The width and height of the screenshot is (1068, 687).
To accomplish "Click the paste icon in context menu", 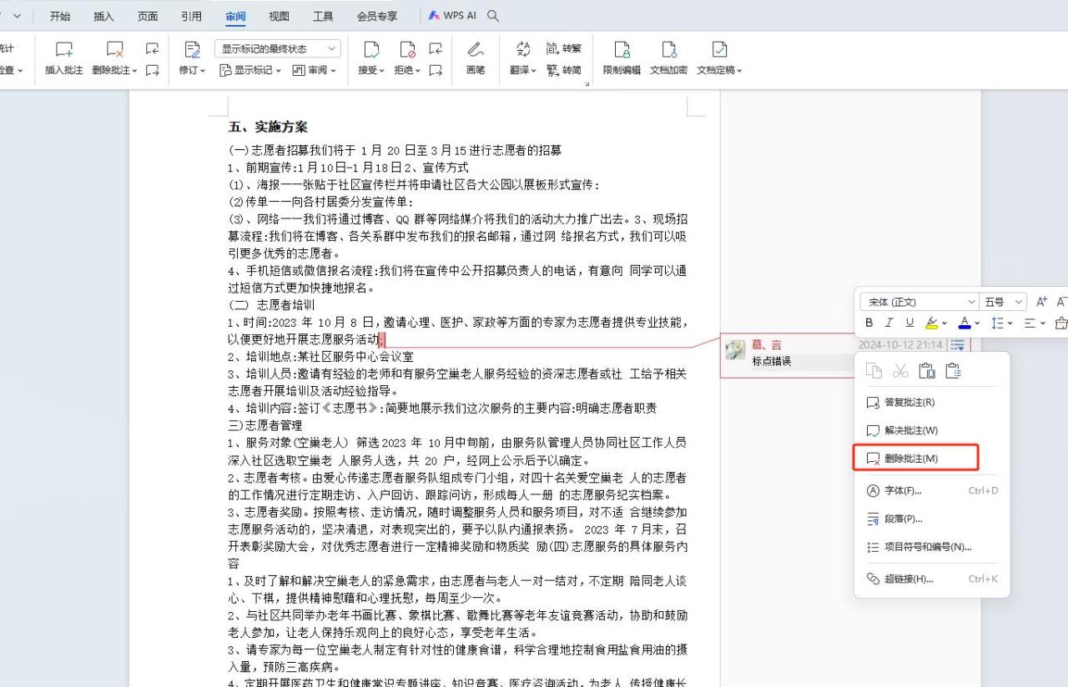I will point(926,371).
